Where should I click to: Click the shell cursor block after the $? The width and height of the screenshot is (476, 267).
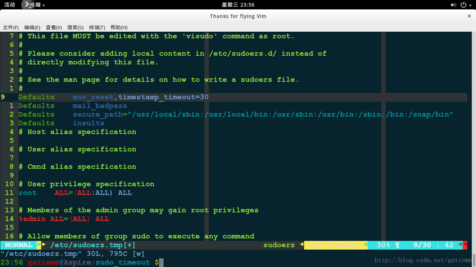161,262
